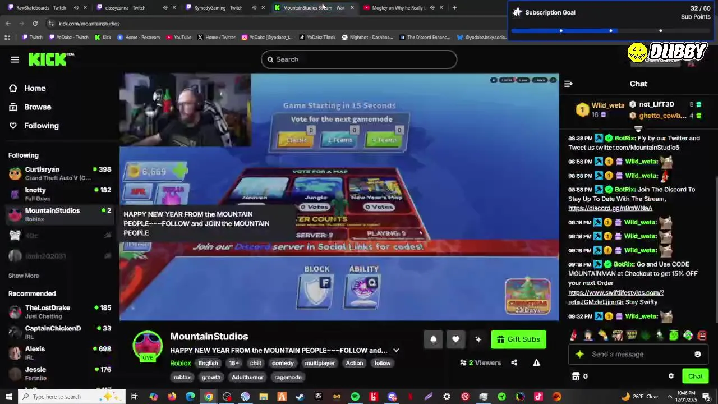718x404 pixels.
Task: Click the Gift Subs button
Action: [x=518, y=339]
